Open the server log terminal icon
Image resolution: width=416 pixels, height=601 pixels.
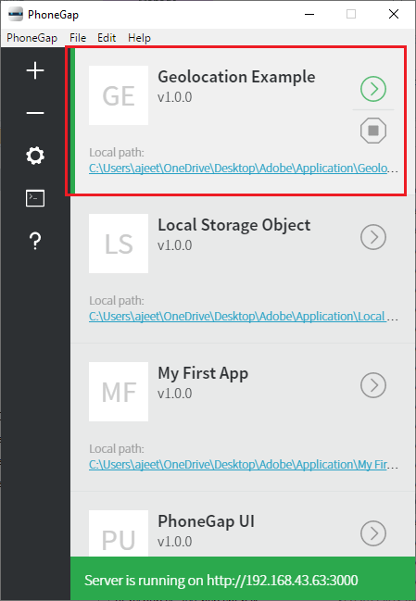tap(35, 198)
